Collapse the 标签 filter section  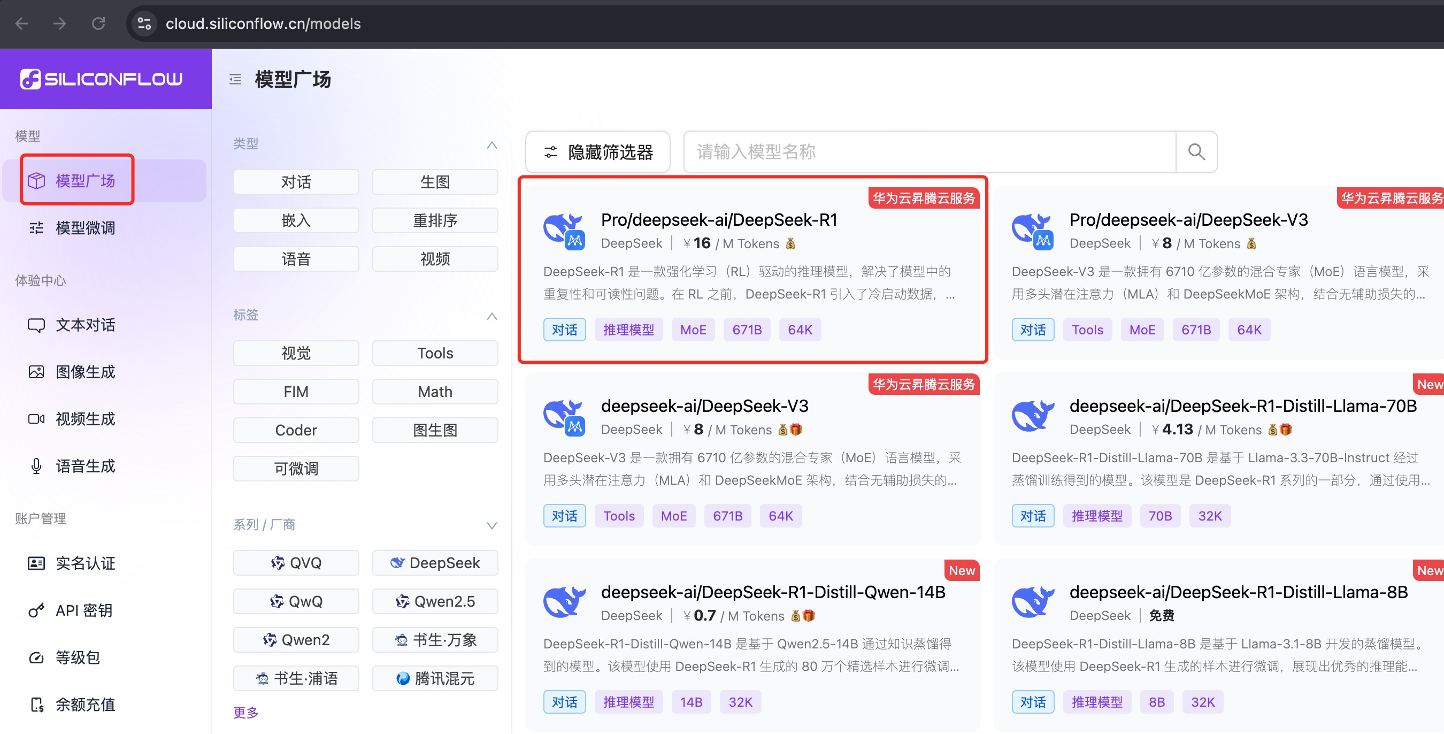tap(491, 316)
